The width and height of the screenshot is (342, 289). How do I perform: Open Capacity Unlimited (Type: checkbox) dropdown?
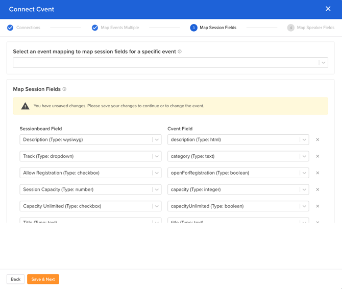pos(90,206)
